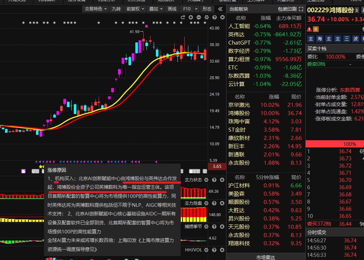The height and width of the screenshot is (260, 364).
Task: Open the ChatGPT sector row
Action: pos(265,43)
